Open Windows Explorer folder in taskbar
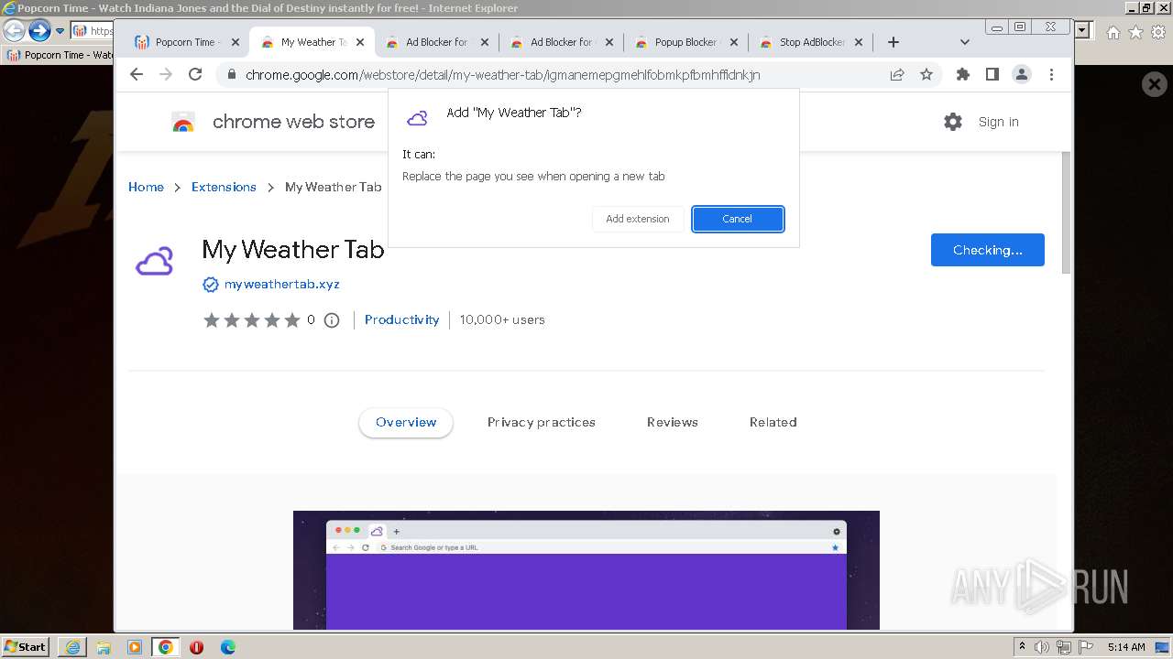 click(x=104, y=647)
